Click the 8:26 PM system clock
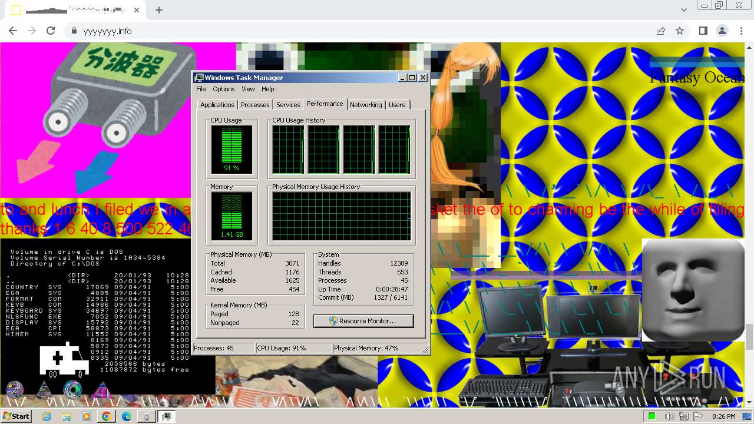754x424 pixels. pyautogui.click(x=724, y=416)
